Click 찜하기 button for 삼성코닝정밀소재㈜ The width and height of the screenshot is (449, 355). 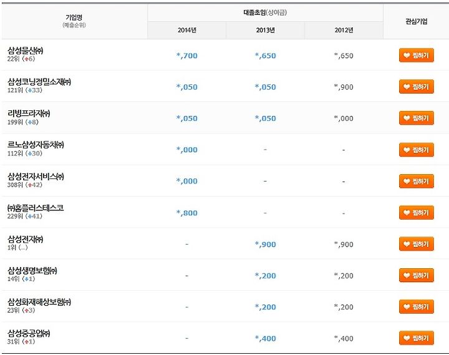pyautogui.click(x=417, y=87)
